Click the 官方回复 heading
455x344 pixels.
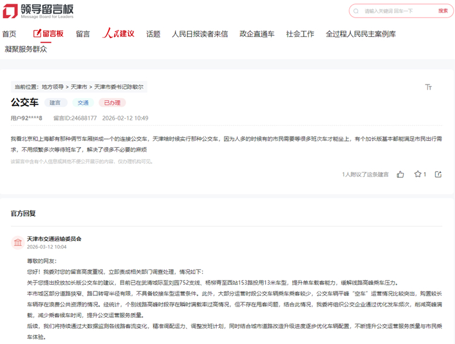pyautogui.click(x=23, y=213)
